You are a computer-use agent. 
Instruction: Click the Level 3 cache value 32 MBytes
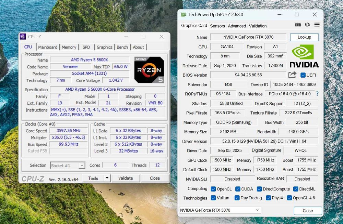click(128, 151)
